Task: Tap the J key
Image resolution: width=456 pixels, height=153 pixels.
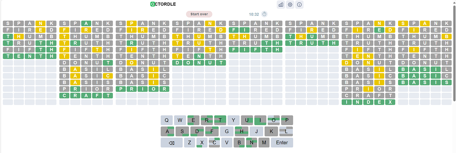Action: click(x=256, y=131)
